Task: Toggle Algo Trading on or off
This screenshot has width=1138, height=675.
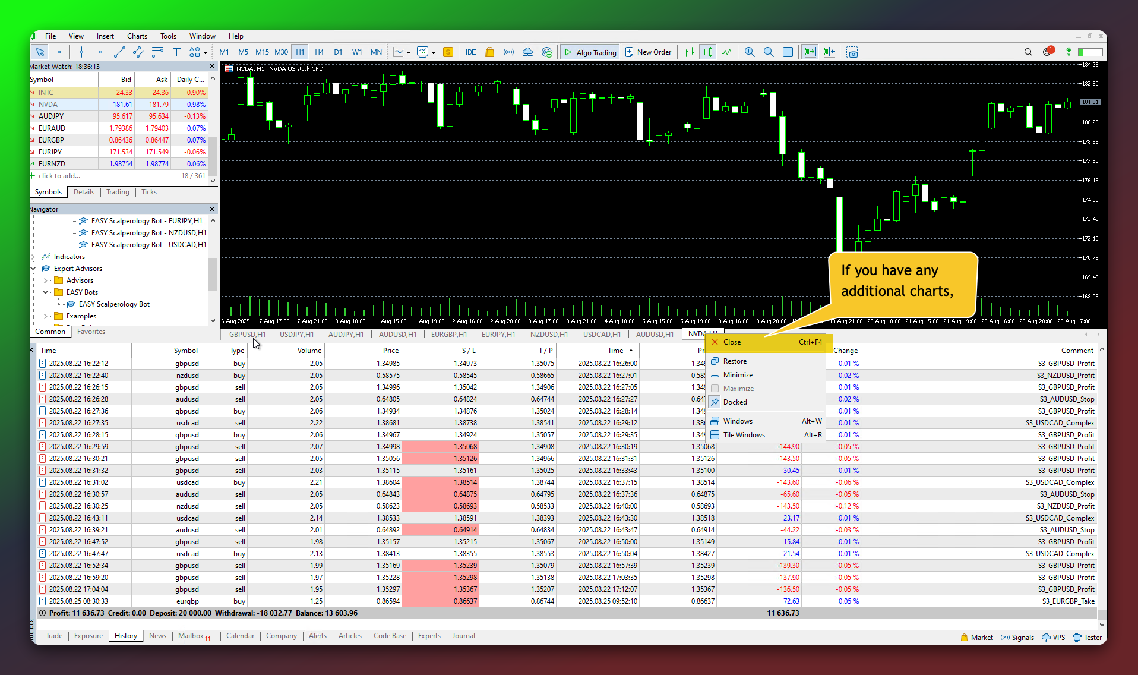Action: pos(590,52)
